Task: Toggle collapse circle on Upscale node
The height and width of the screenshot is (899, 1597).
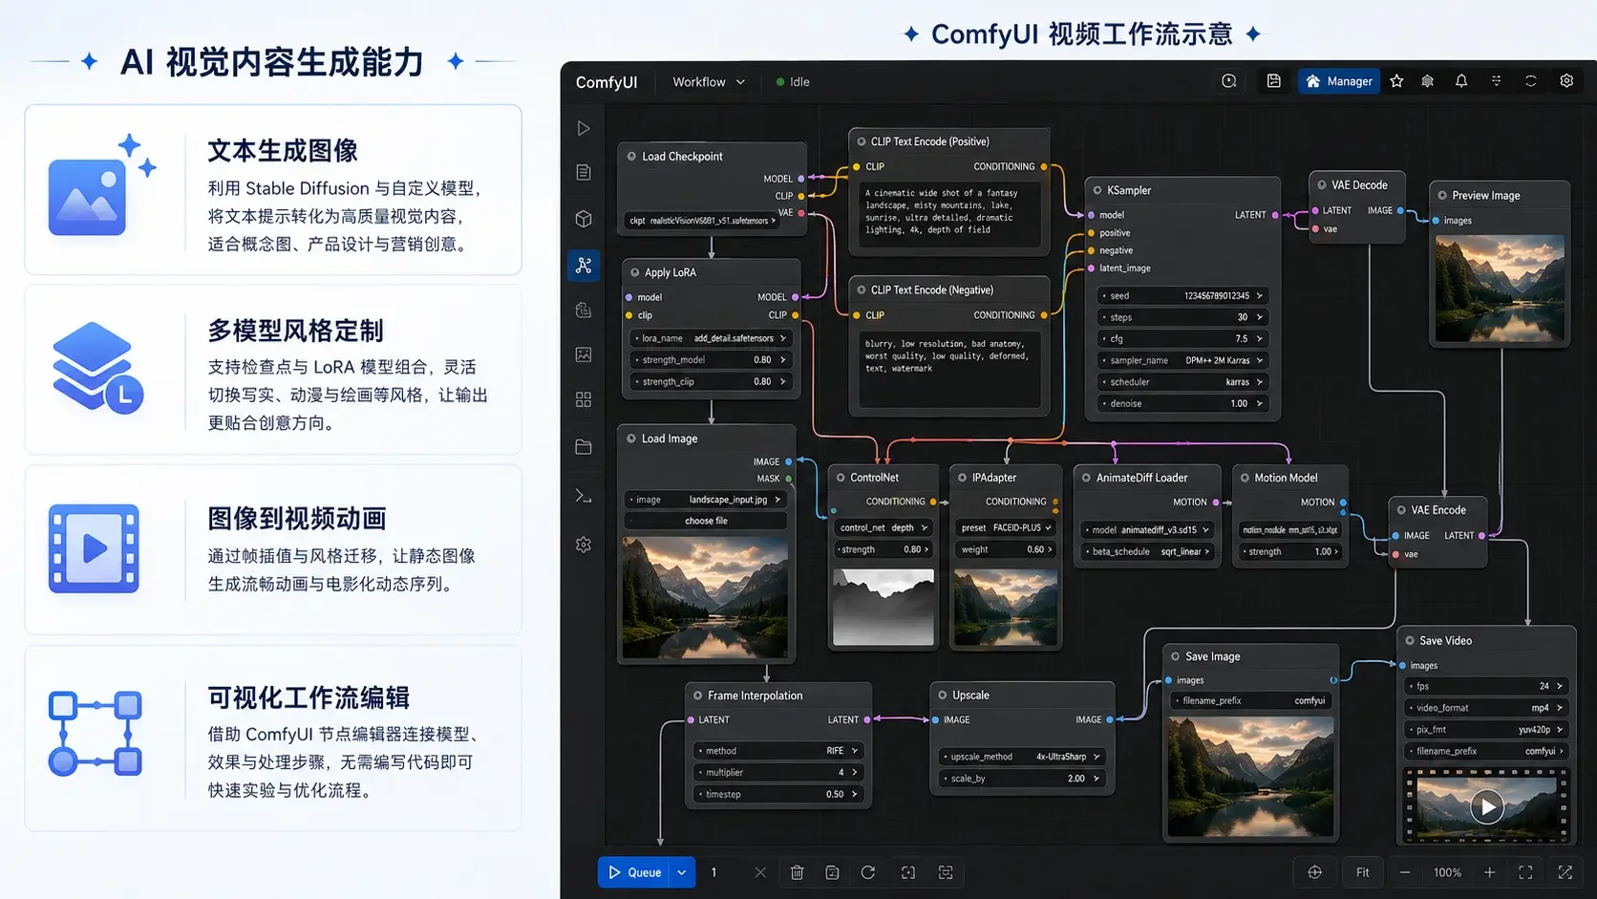Action: click(943, 696)
